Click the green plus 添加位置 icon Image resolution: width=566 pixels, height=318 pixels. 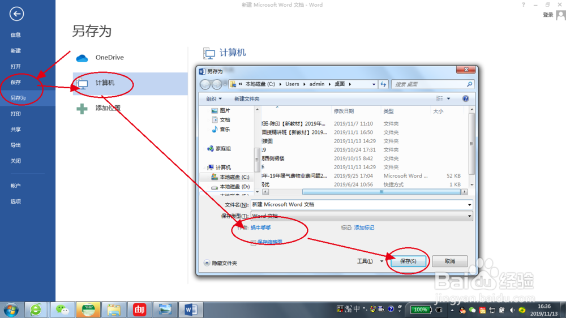82,108
